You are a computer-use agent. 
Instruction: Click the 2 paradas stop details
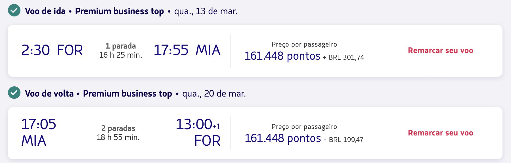coord(118,128)
